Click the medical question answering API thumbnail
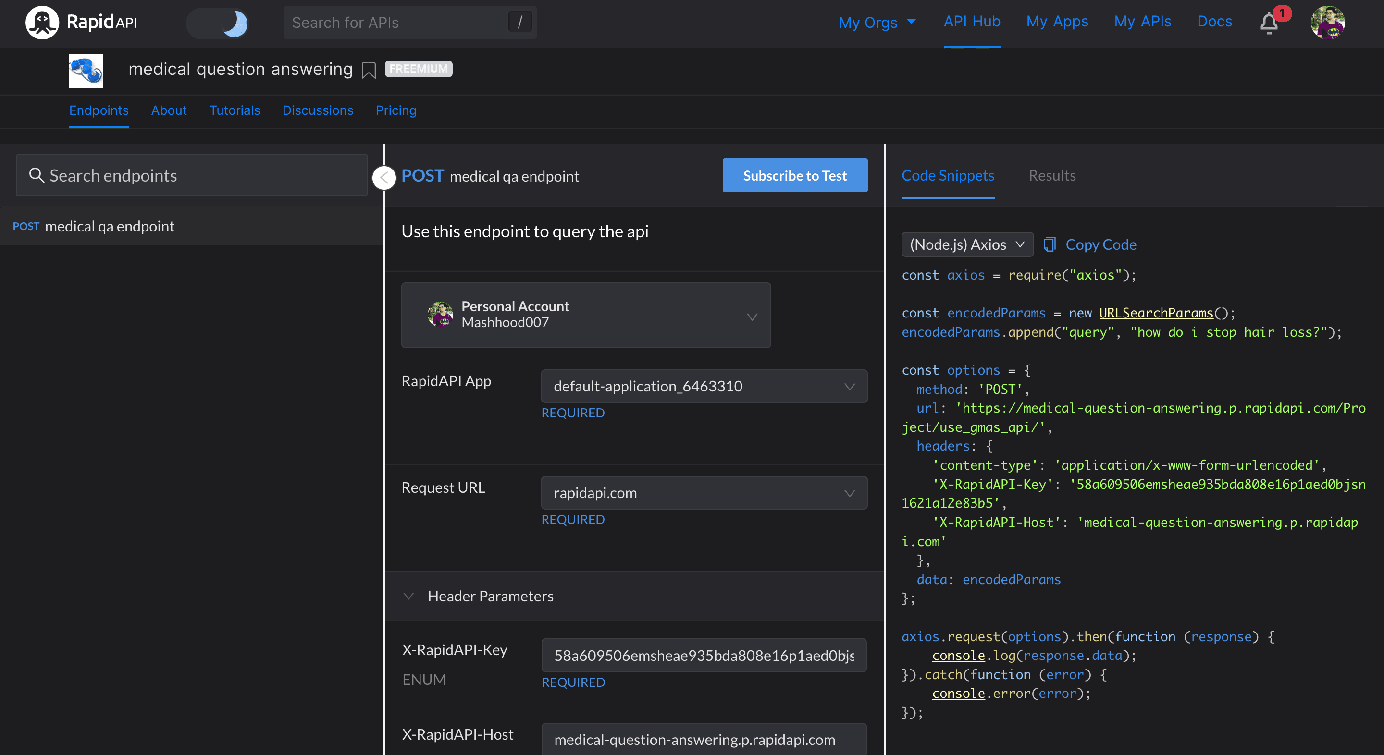Viewport: 1384px width, 755px height. tap(86, 71)
